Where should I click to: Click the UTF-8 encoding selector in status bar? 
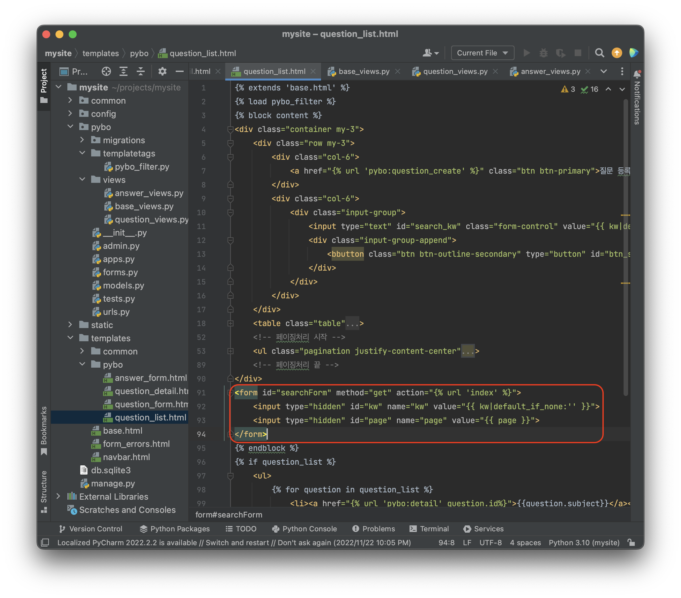coord(490,543)
